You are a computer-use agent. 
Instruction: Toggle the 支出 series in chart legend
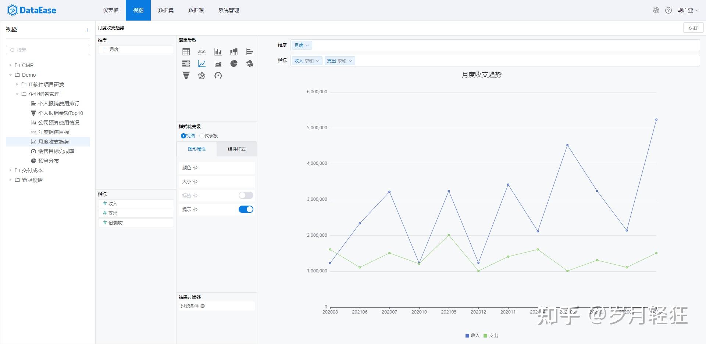pos(491,336)
